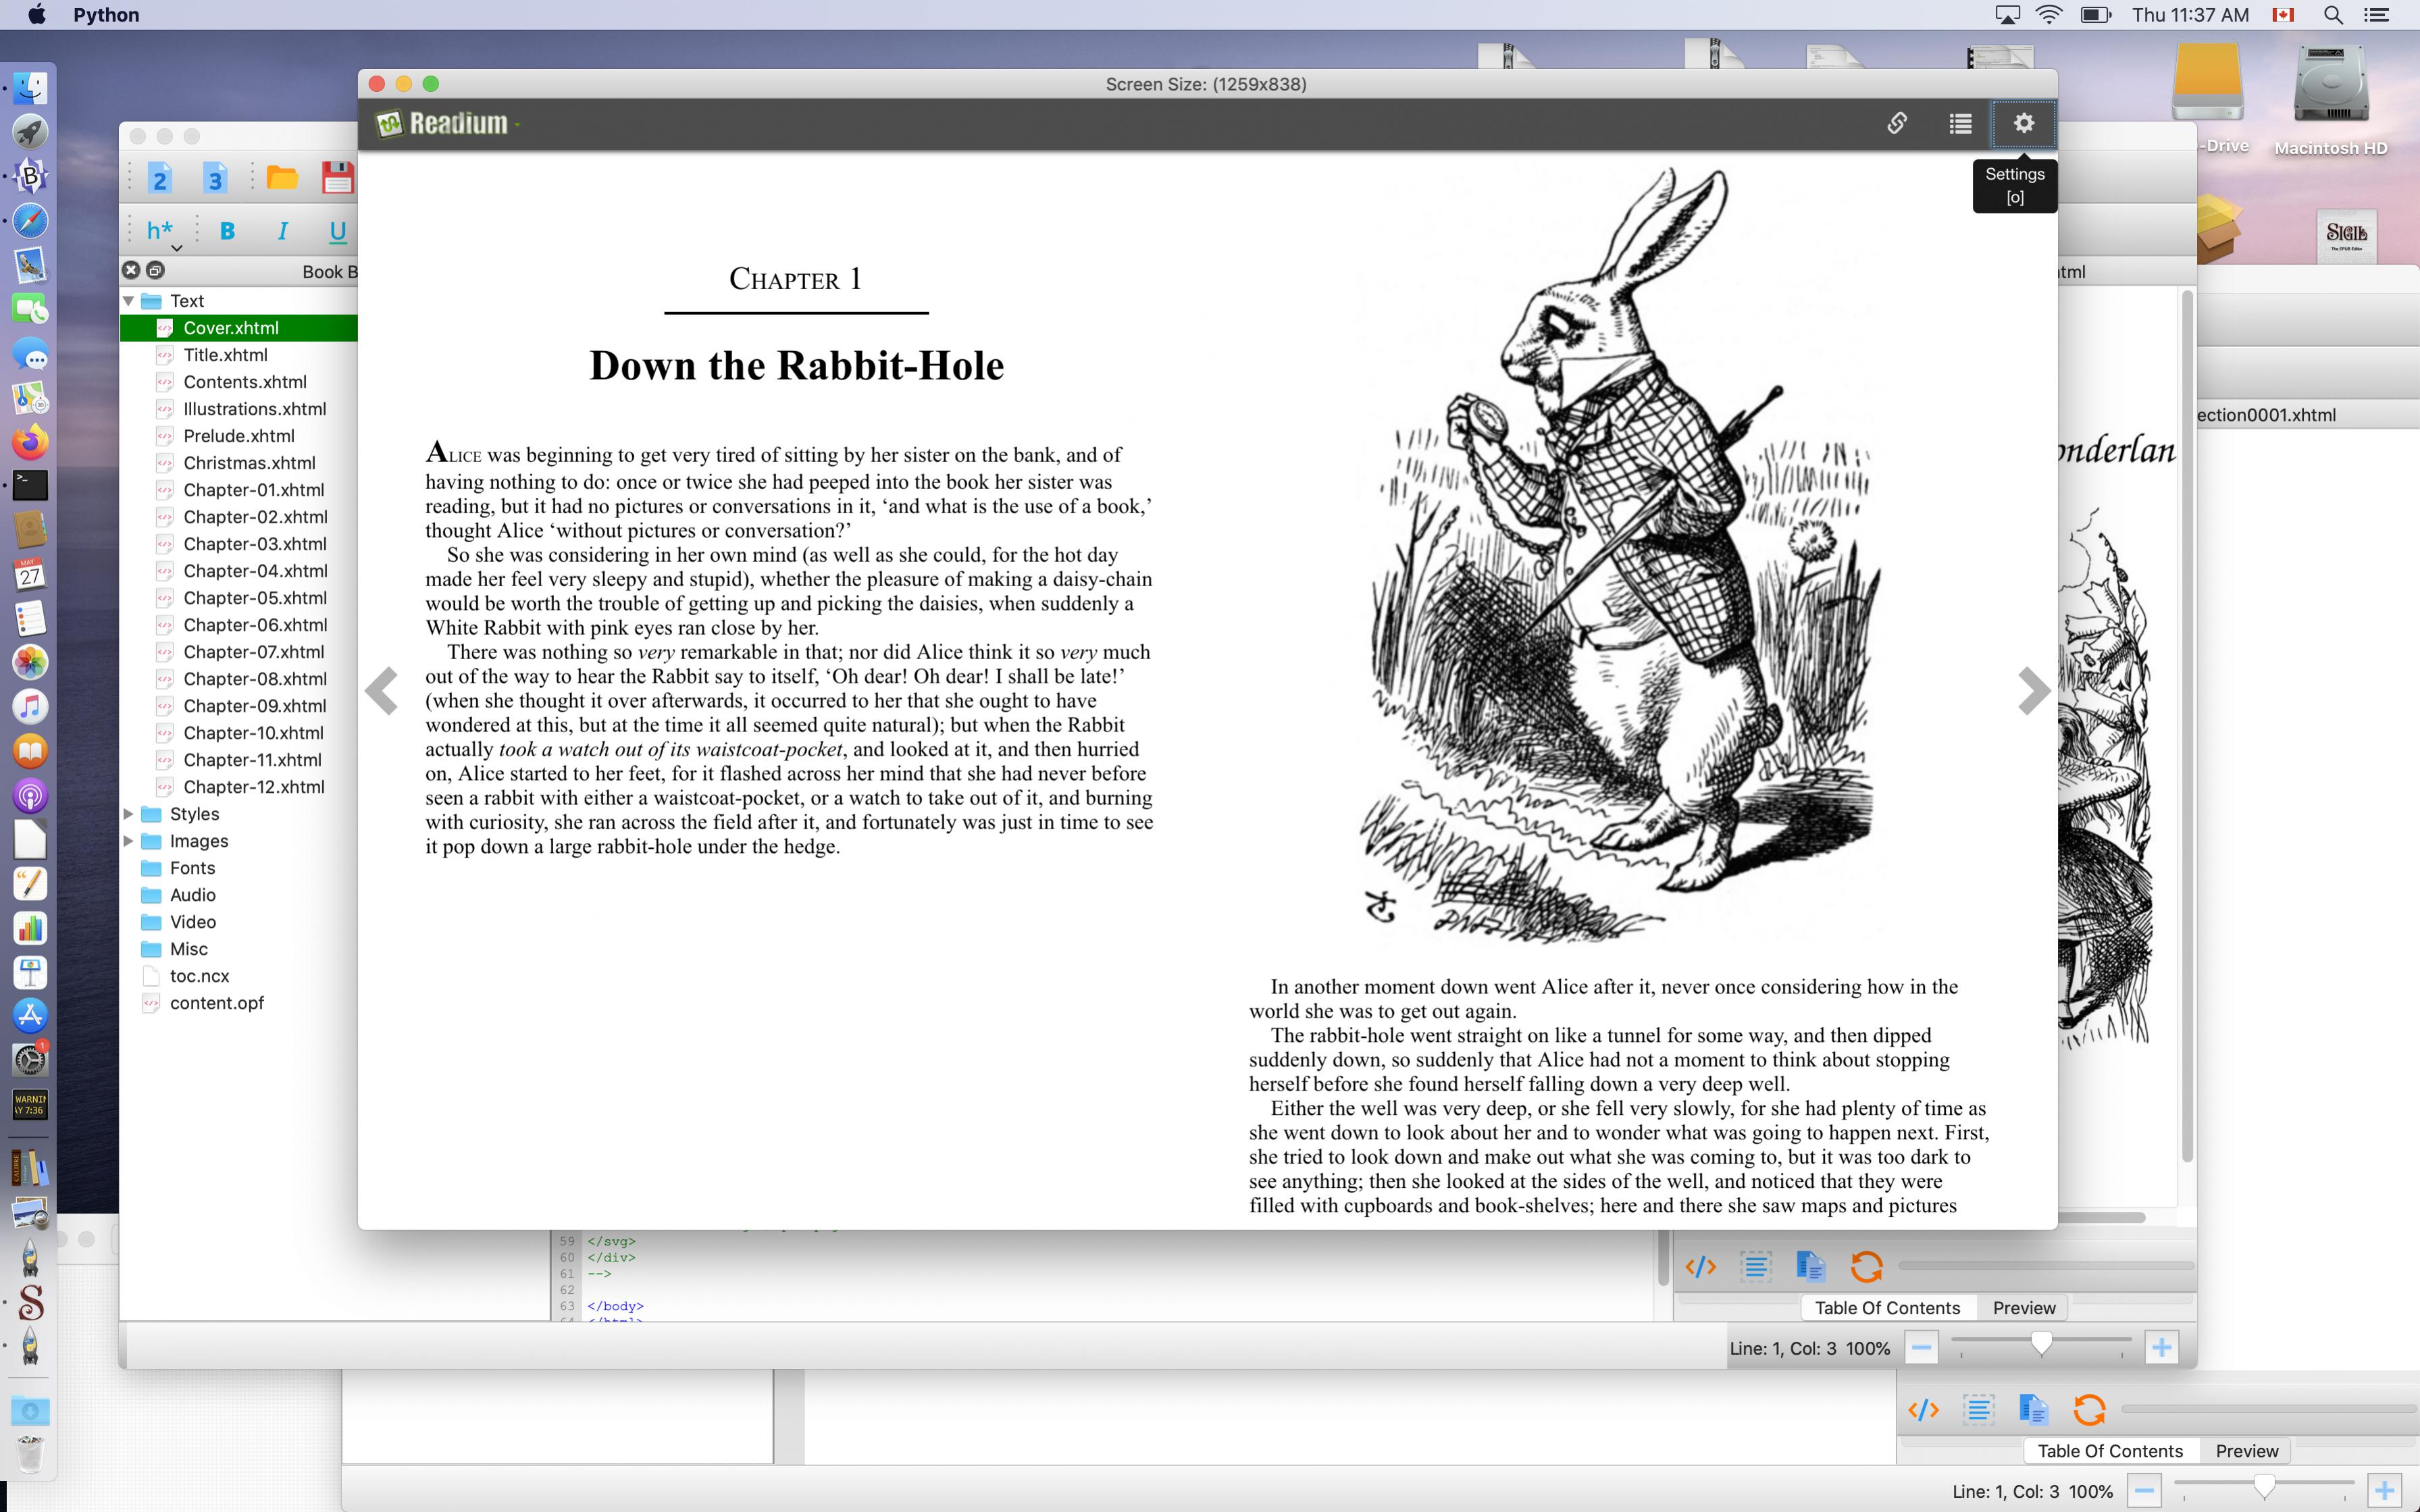Screen dimensions: 2420x1512
Task: Toggle Underline formatting in Sigil toolbar
Action: pos(337,231)
